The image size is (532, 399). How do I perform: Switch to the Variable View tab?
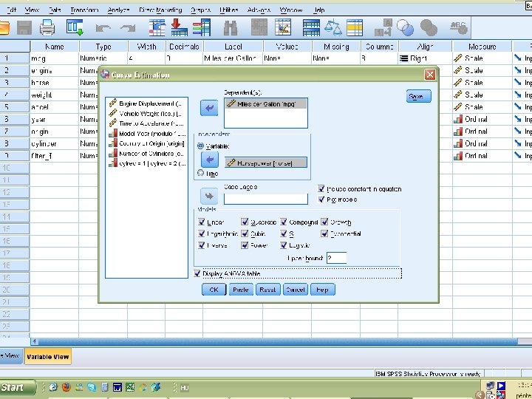pos(48,357)
